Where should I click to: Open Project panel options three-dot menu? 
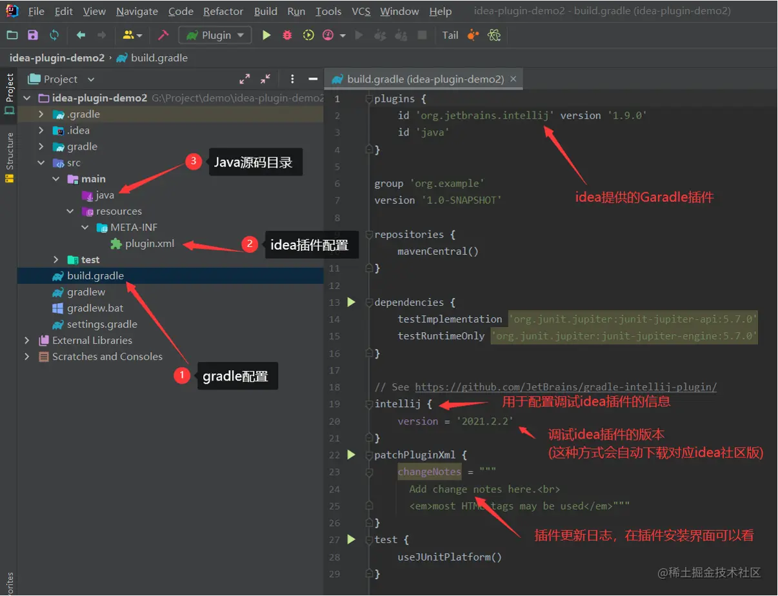point(292,79)
